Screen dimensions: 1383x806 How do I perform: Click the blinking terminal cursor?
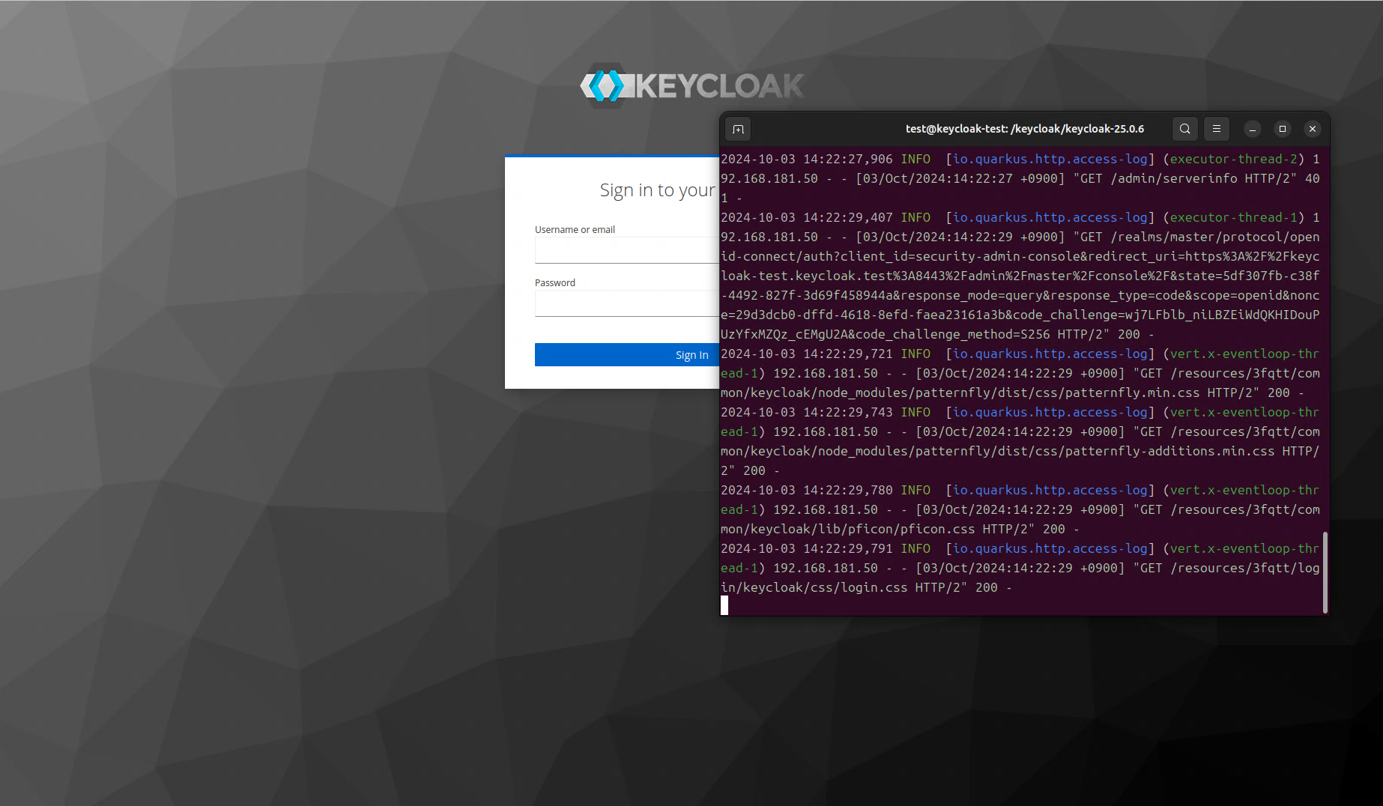click(724, 606)
